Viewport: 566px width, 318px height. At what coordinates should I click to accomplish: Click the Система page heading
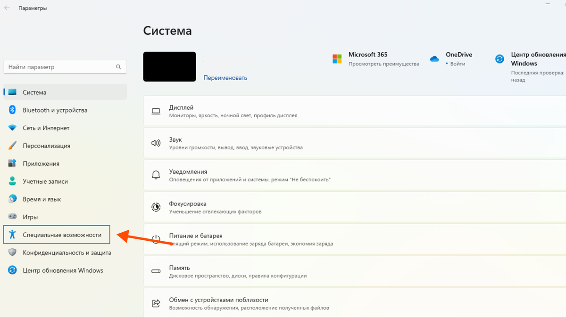pos(167,31)
